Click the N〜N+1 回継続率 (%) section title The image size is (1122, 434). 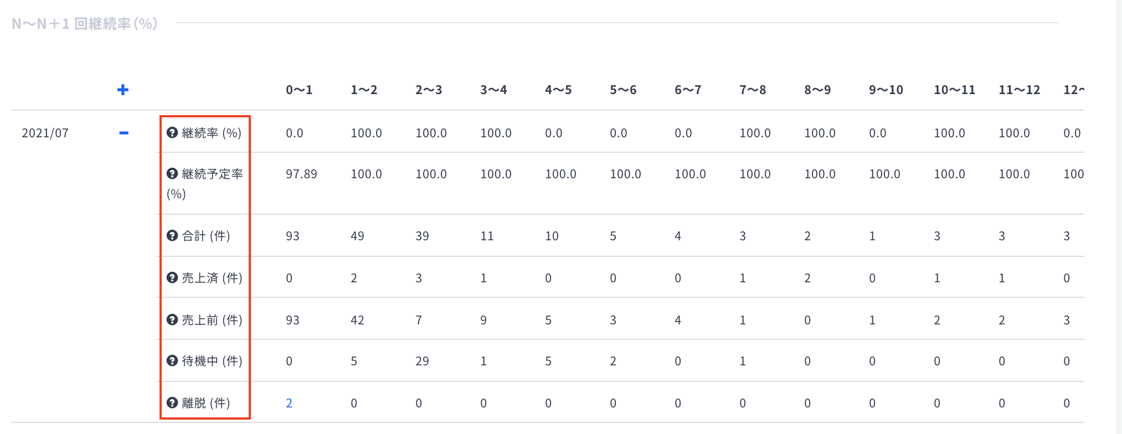(85, 24)
